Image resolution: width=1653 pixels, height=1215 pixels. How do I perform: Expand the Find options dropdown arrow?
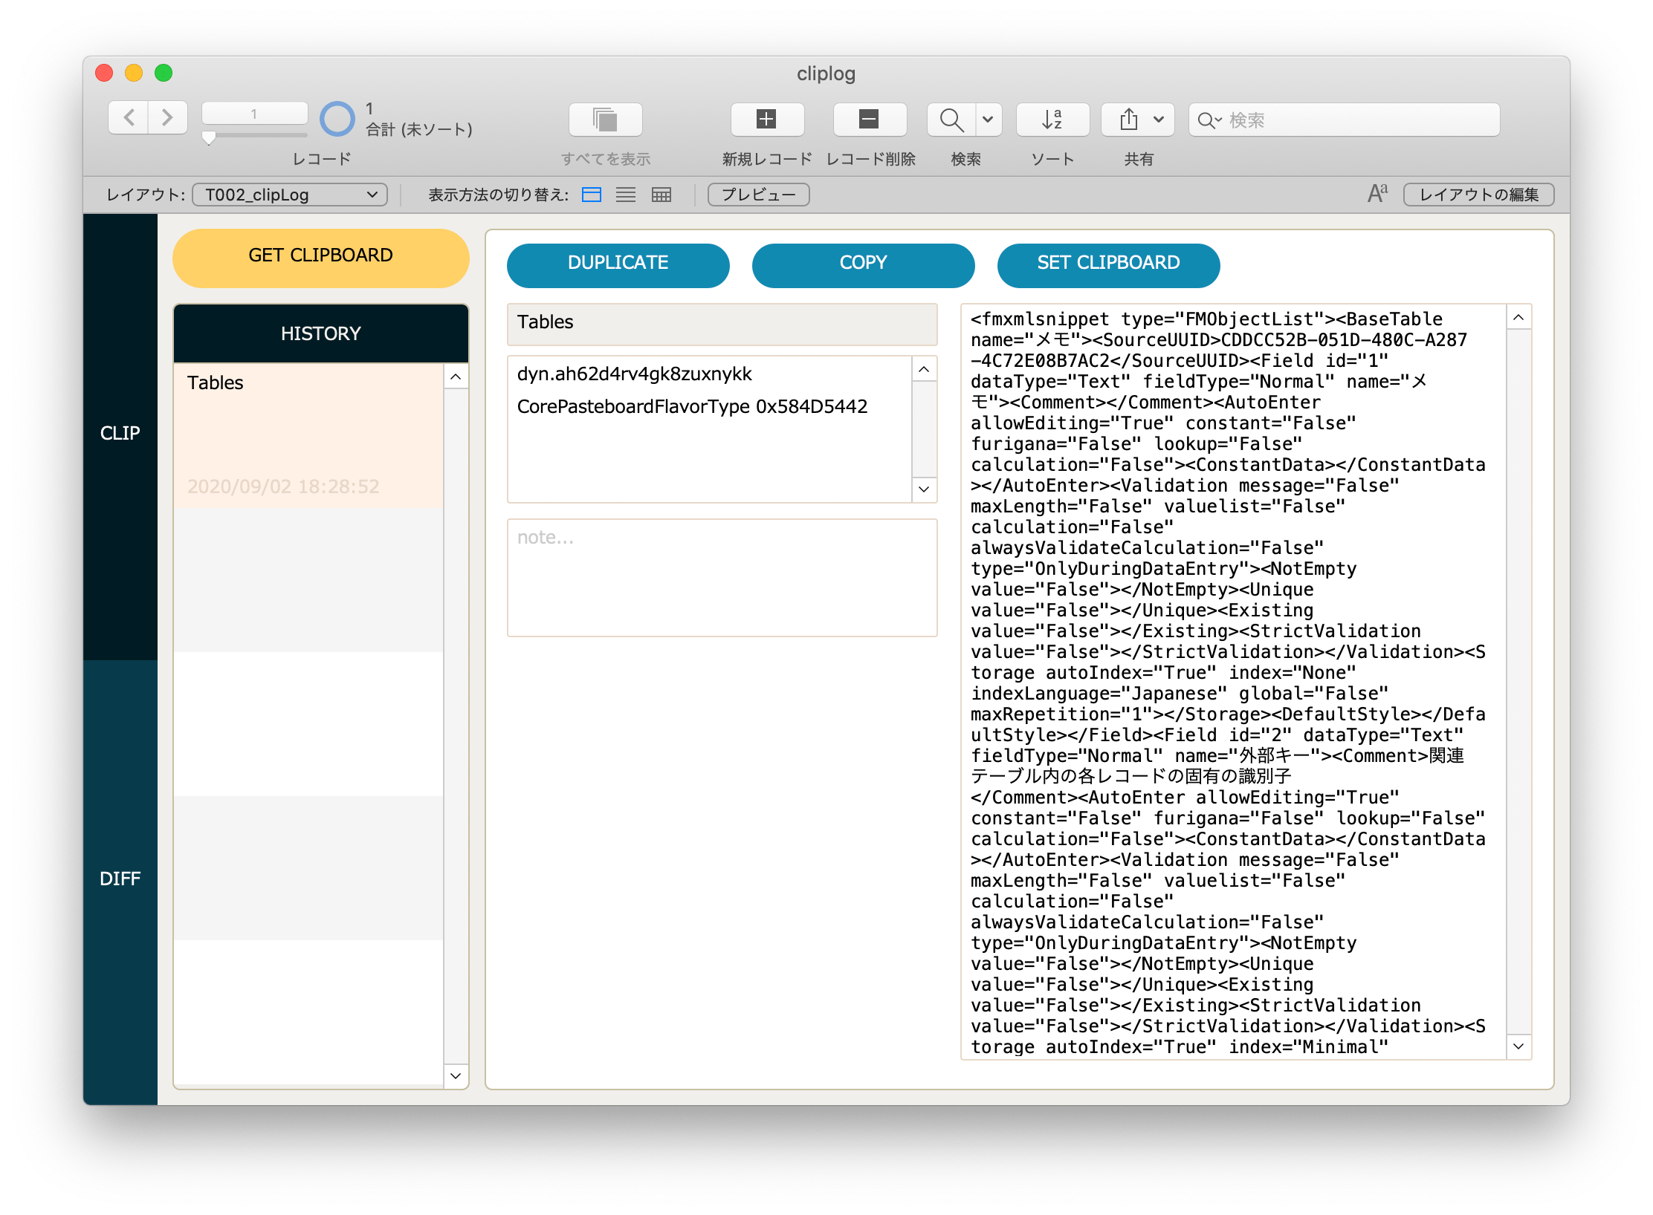point(988,120)
